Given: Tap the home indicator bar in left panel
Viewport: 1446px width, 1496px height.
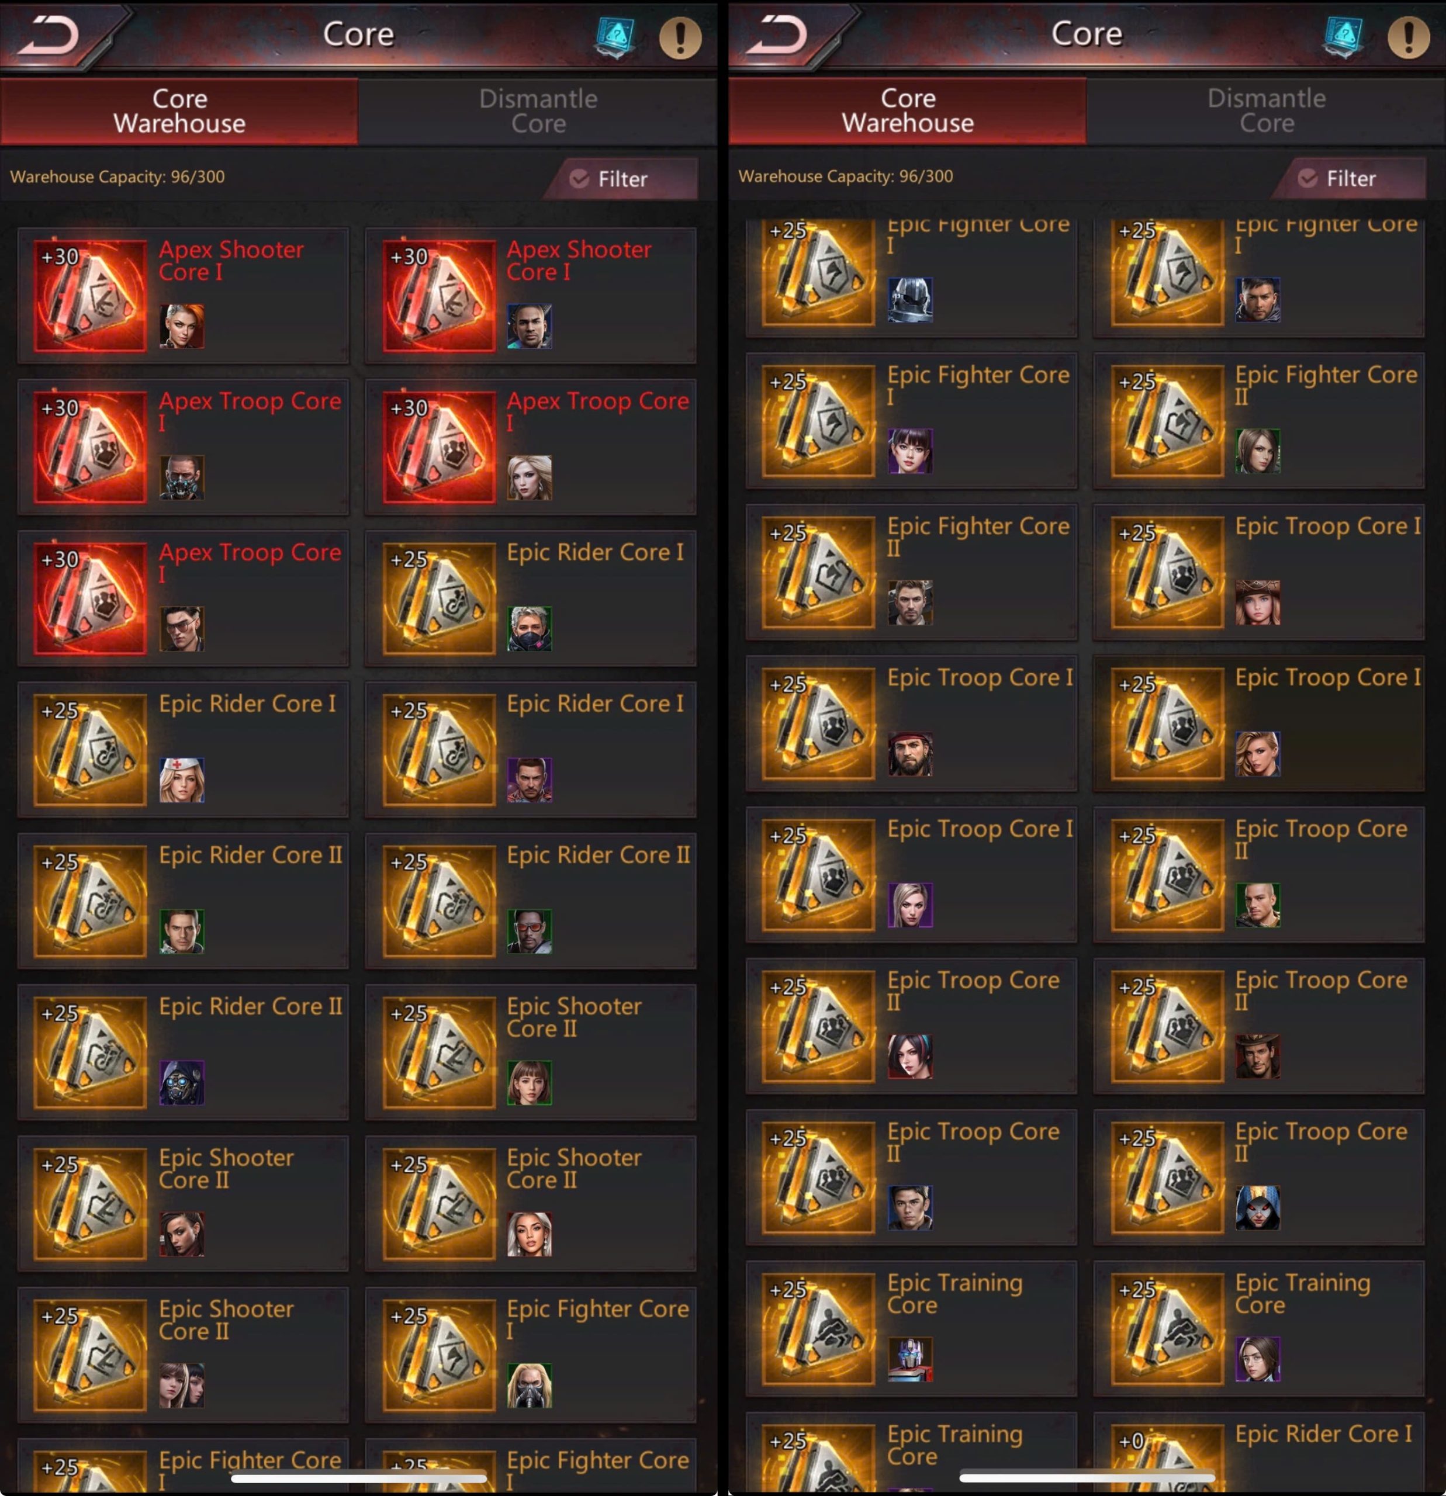Looking at the screenshot, I should tap(359, 1478).
